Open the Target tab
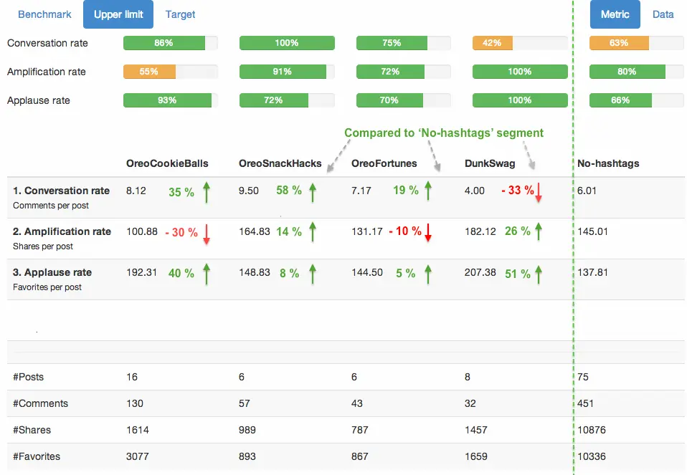This screenshot has height=475, width=687. click(x=180, y=14)
